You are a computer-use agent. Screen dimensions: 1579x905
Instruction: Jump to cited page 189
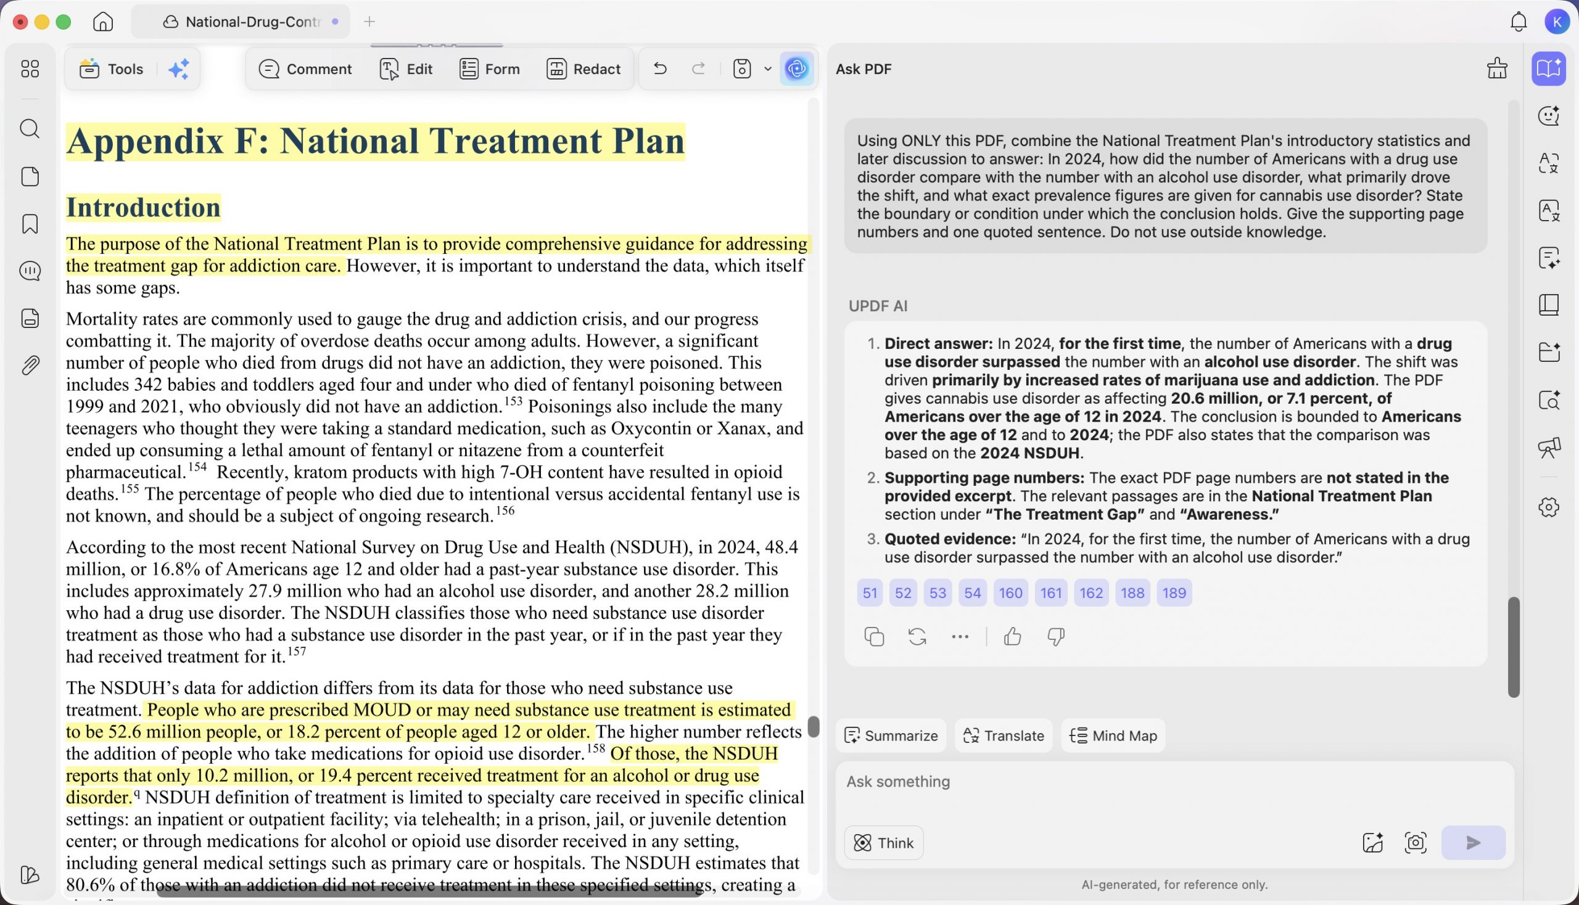click(x=1174, y=593)
